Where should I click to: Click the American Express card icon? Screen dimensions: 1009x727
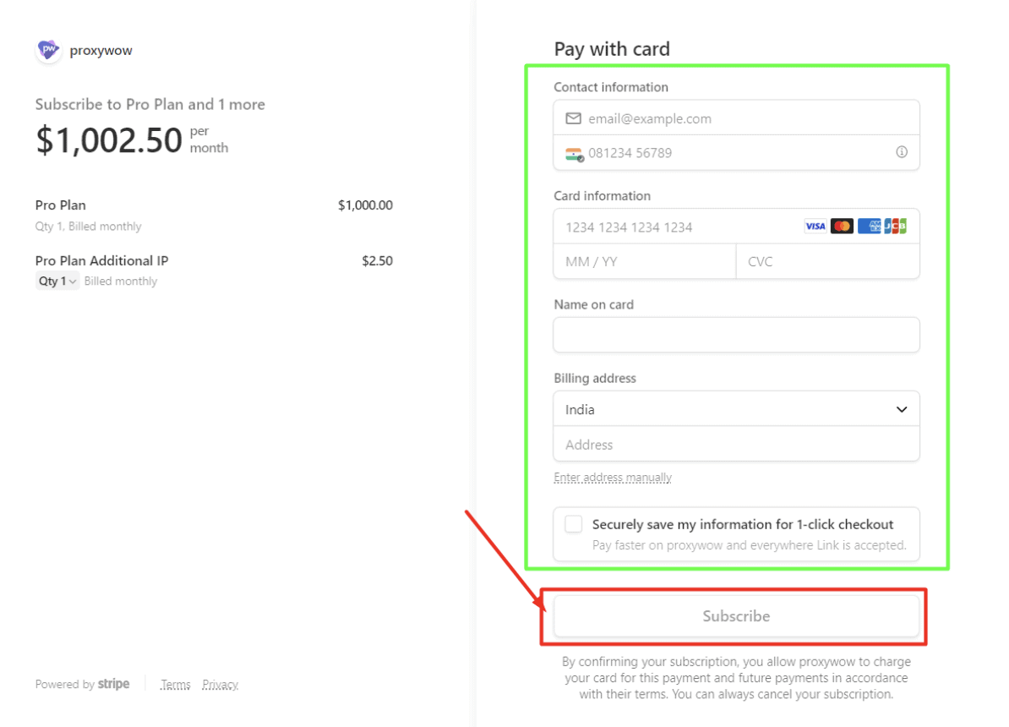(x=869, y=227)
